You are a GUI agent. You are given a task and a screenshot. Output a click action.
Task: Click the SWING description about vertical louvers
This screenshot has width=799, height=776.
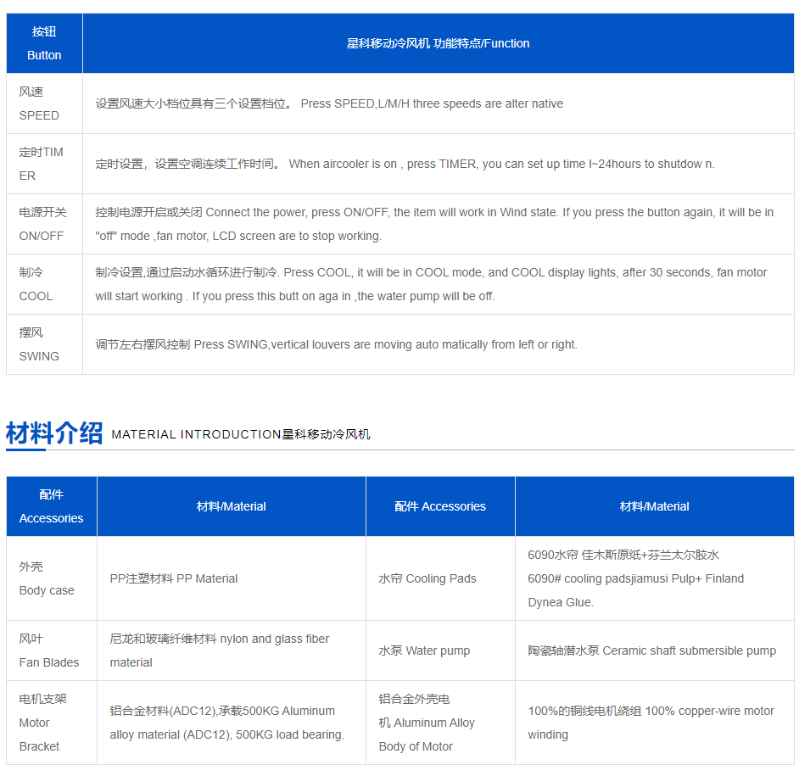click(x=439, y=344)
